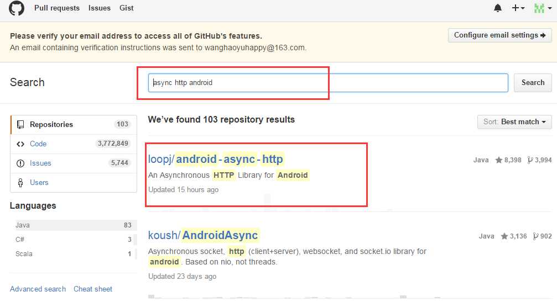Switch to Users results in sidebar
The height and width of the screenshot is (307, 557).
(x=74, y=183)
